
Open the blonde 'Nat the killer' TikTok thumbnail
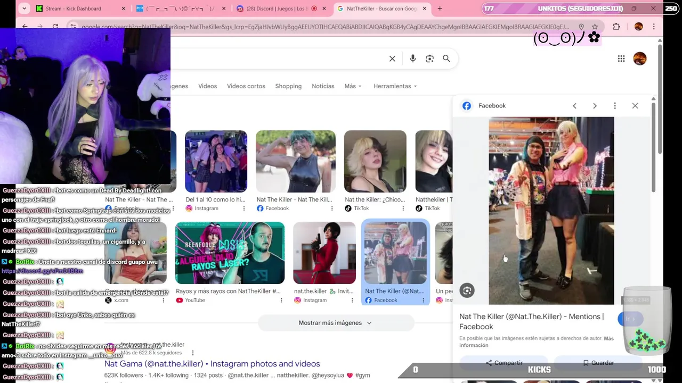[375, 161]
